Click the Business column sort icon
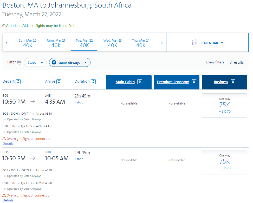The height and width of the screenshot is (203, 253). 233,82
